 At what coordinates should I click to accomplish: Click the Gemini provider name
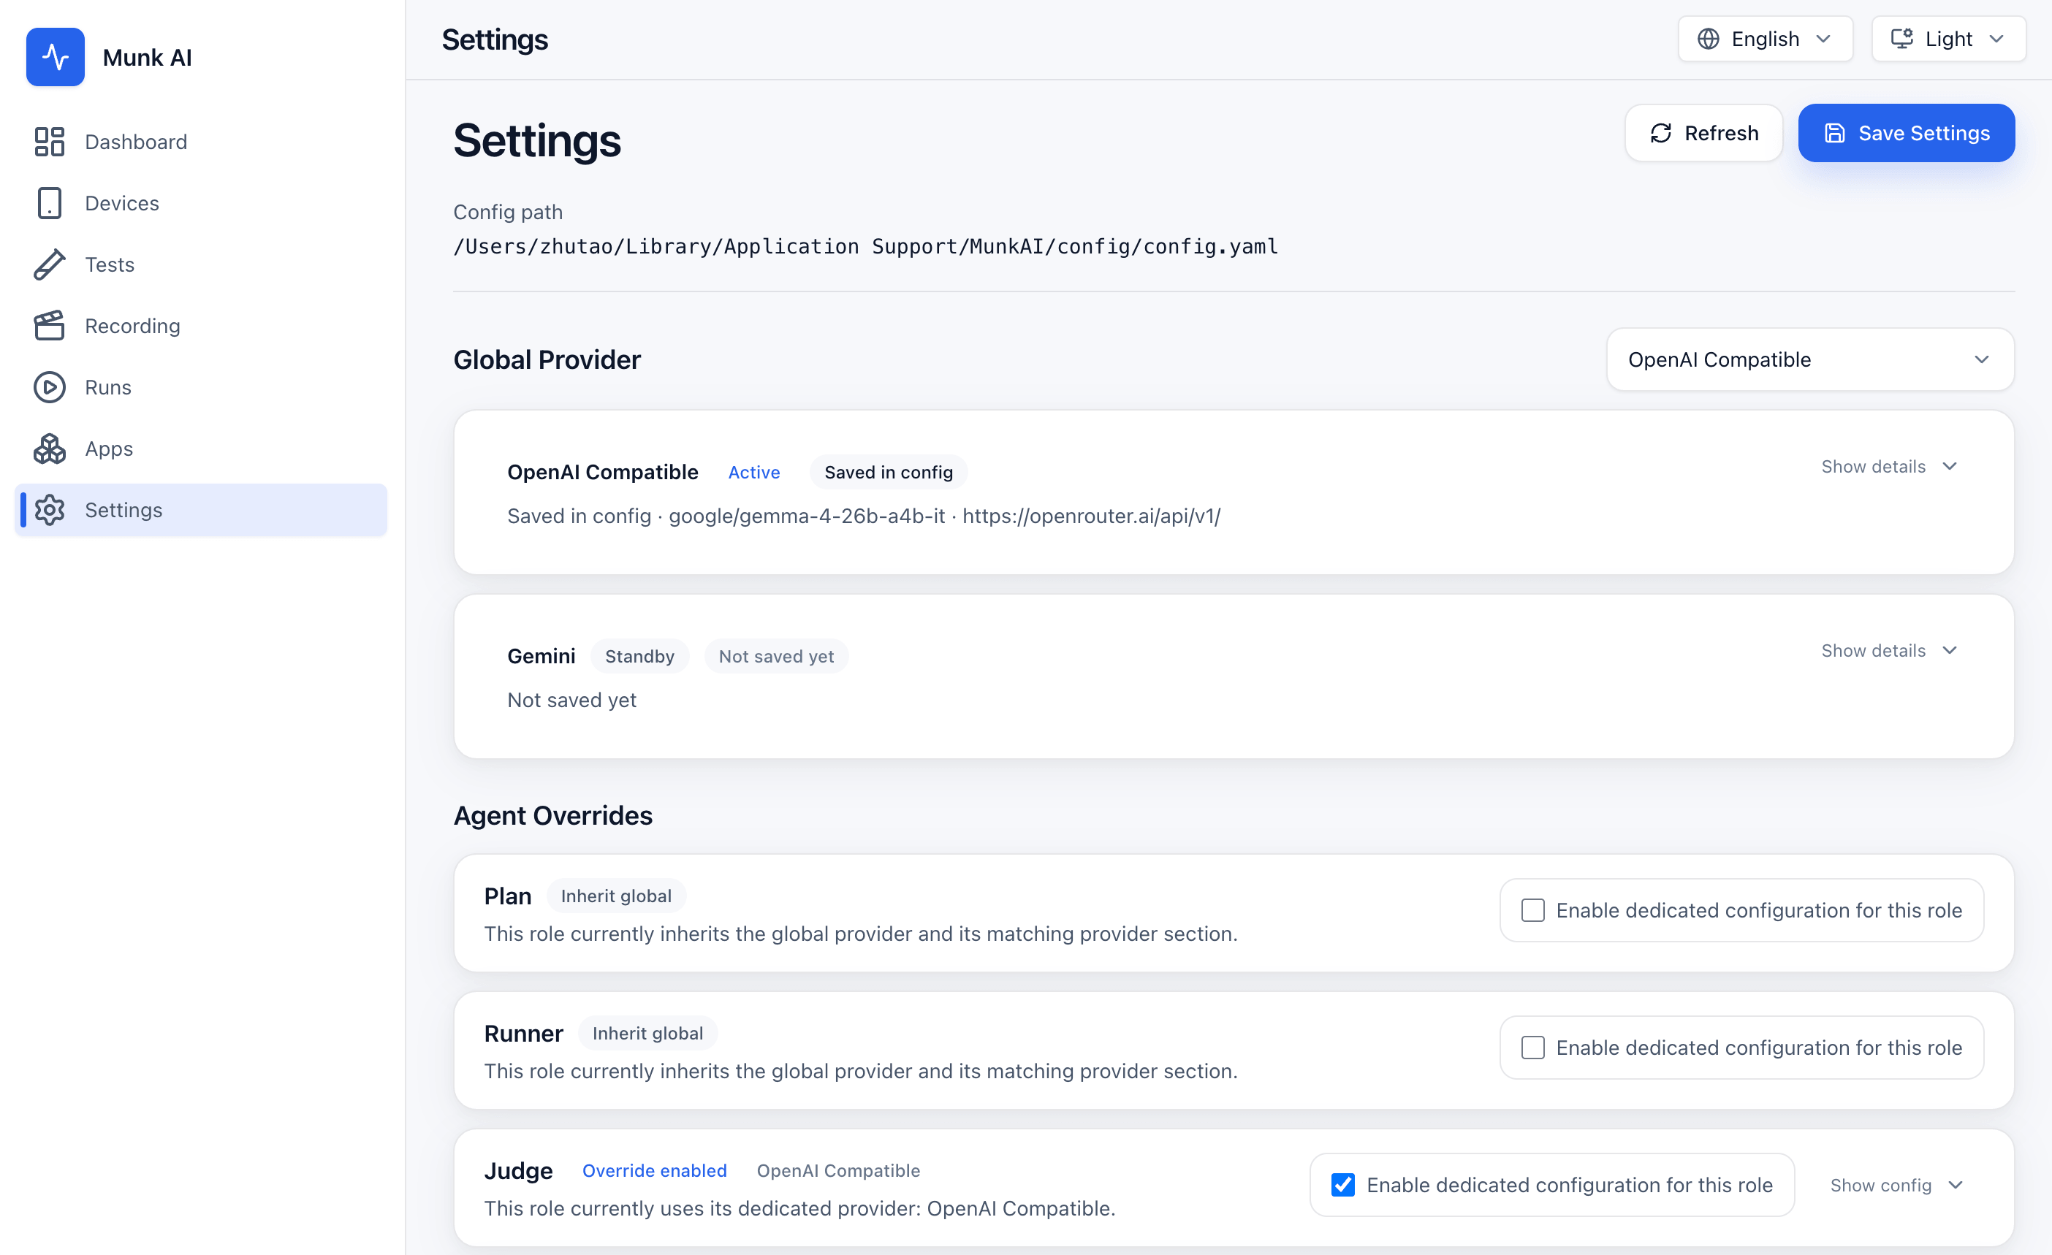(x=541, y=656)
